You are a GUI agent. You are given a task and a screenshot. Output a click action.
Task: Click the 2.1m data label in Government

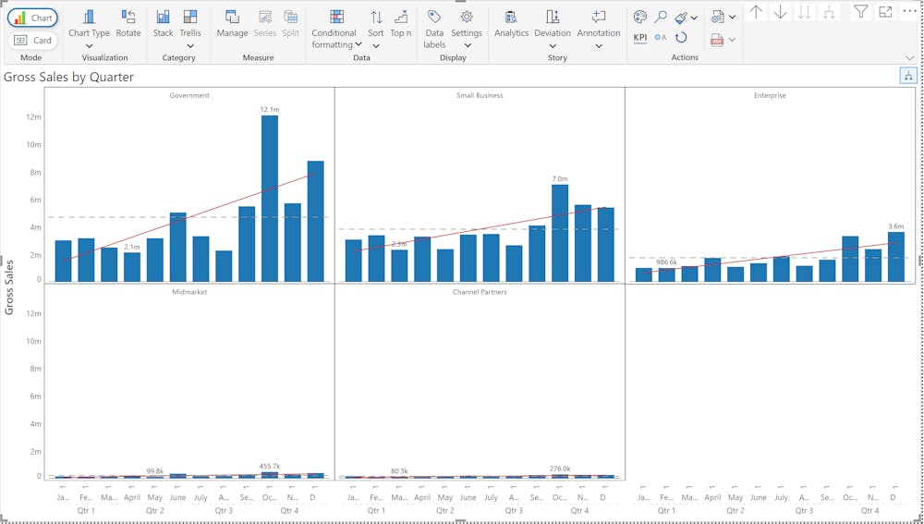(x=132, y=247)
